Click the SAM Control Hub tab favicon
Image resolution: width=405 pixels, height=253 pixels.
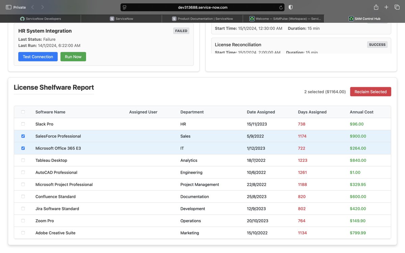(x=351, y=19)
